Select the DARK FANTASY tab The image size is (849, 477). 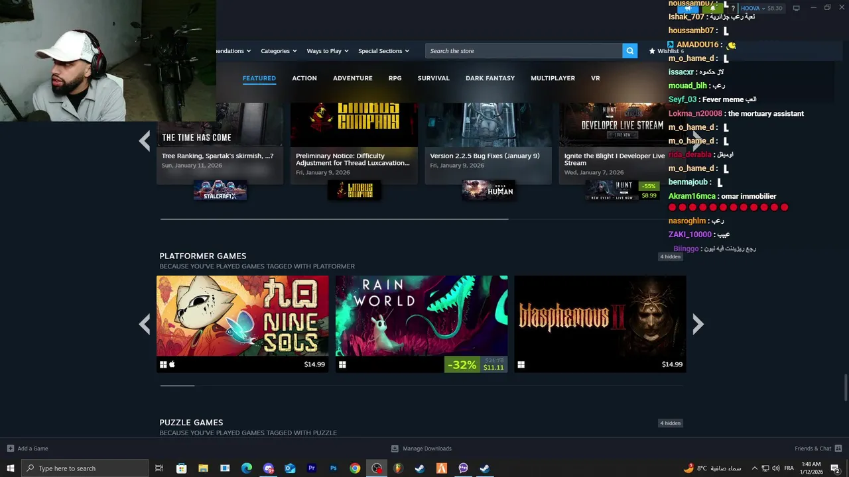[x=490, y=78]
